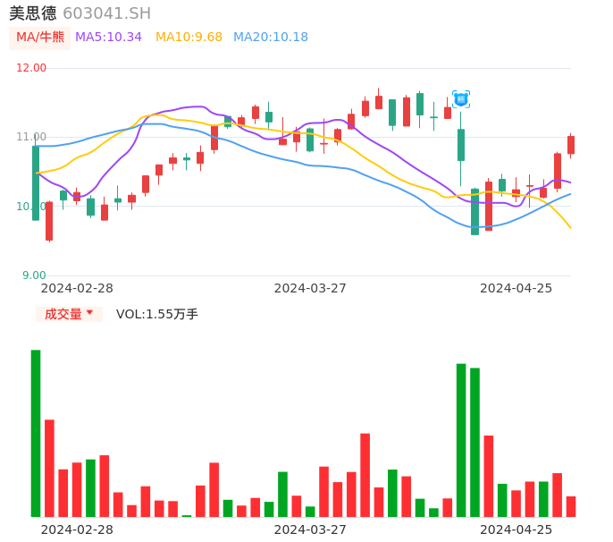Viewport: 613px width, 542px height.
Task: Click the leftmost tall green candlestick
Action: (36, 182)
